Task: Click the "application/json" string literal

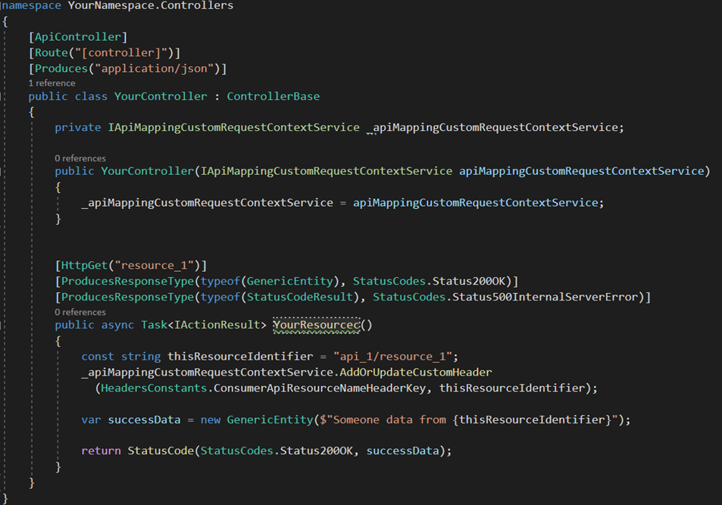Action: point(154,69)
